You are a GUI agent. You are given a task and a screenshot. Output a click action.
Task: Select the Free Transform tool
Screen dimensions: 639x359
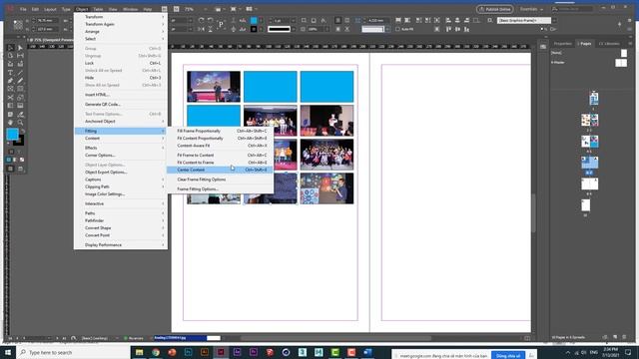click(20, 98)
